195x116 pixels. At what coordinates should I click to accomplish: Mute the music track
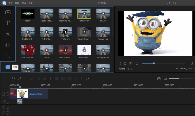[8, 111]
